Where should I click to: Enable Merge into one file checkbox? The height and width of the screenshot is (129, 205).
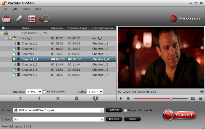pyautogui.click(x=125, y=110)
